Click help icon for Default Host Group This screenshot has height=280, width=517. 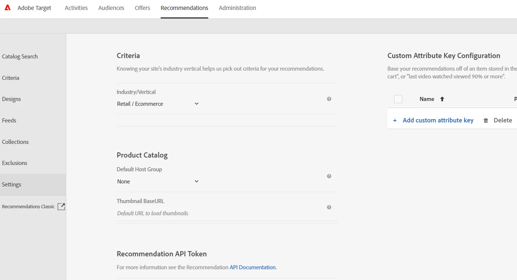(329, 176)
